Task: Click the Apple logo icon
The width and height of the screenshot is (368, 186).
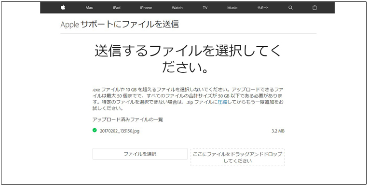Action: coord(63,8)
